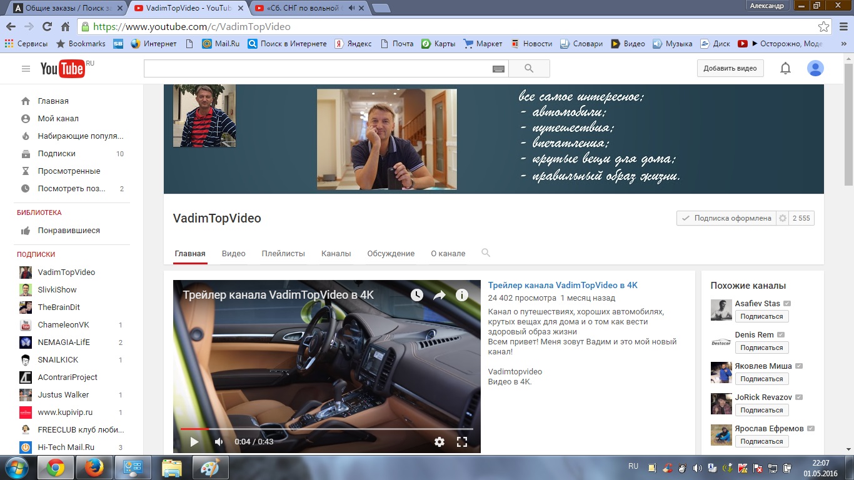Screen dimensions: 854x480
Task: Switch to the 'Плейлисты' tab
Action: click(283, 254)
